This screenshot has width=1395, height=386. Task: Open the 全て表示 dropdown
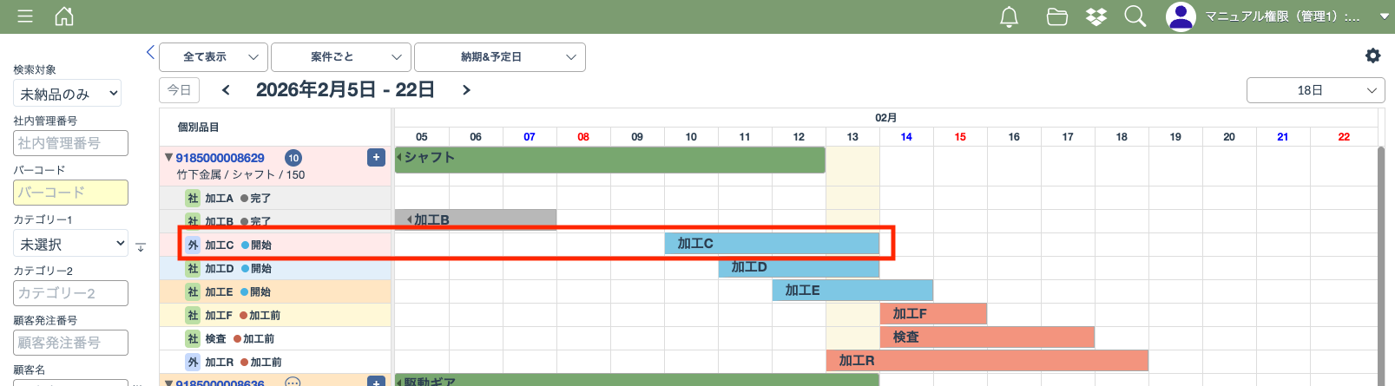pyautogui.click(x=213, y=57)
